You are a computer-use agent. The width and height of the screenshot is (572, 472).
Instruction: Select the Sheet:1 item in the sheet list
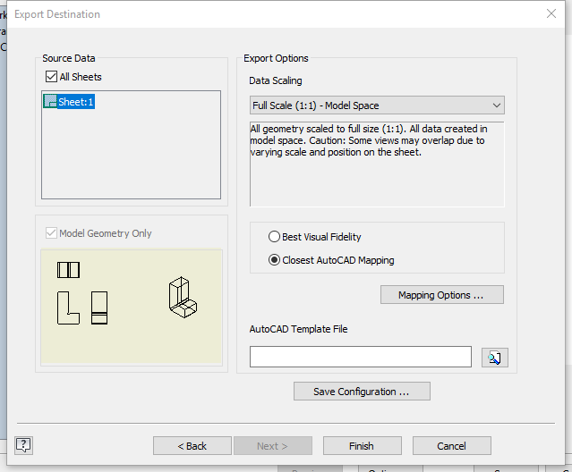69,102
